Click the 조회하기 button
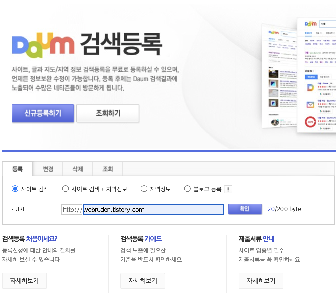Screen dimensions: 336x295 (x=108, y=113)
